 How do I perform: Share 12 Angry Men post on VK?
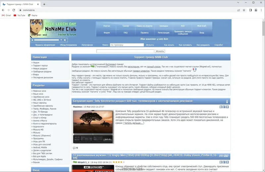[x=227, y=162]
